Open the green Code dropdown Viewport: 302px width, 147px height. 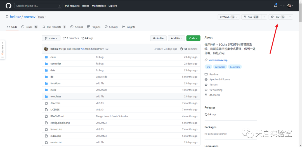[x=193, y=38]
